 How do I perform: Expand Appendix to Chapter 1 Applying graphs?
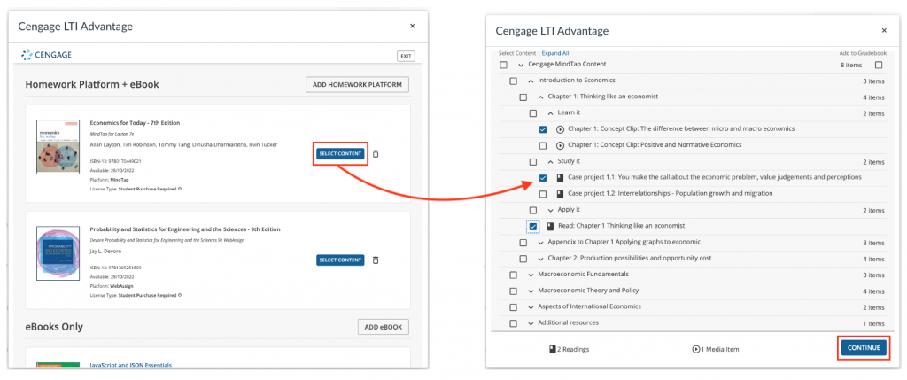coord(540,243)
